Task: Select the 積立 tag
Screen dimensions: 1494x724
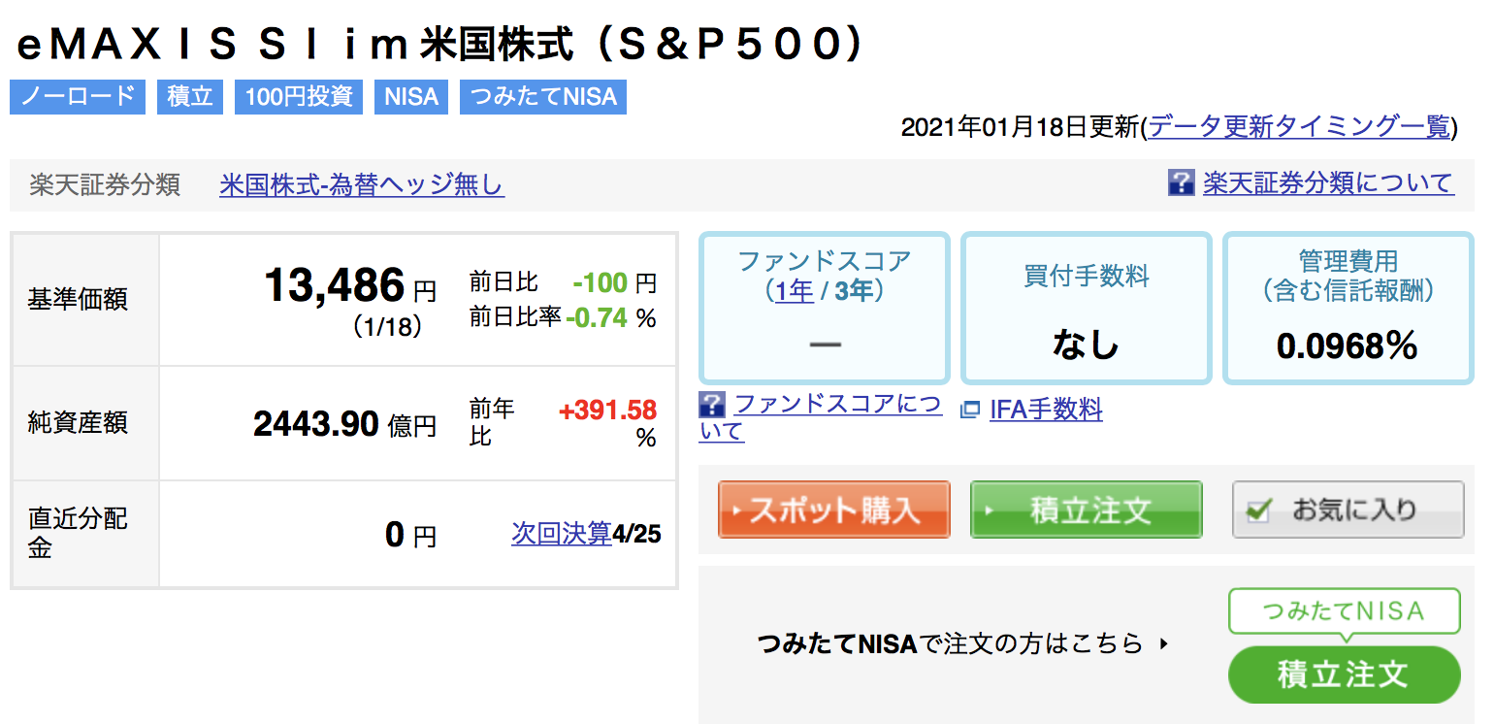Action: [x=190, y=97]
